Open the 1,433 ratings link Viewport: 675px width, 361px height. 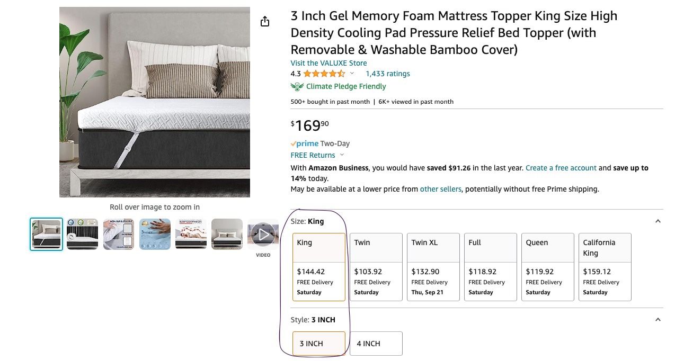click(x=387, y=74)
